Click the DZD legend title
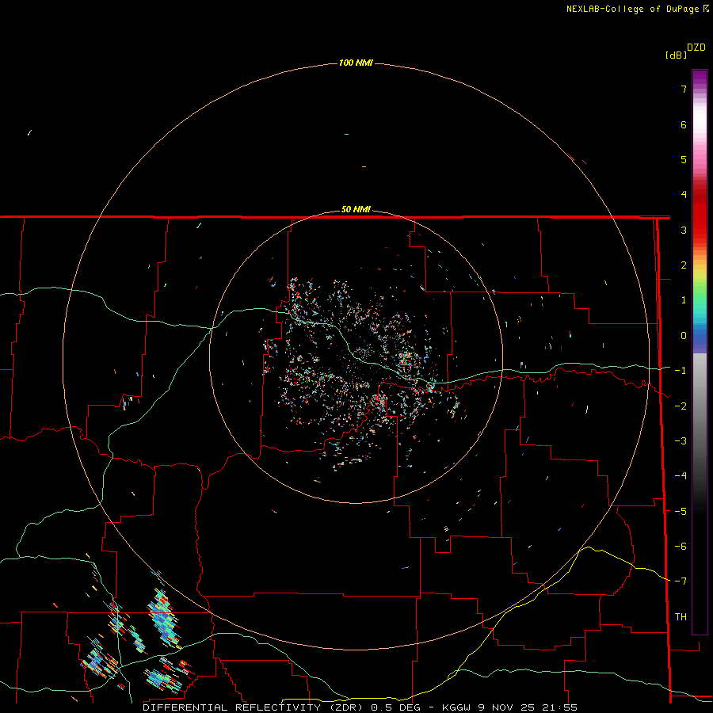 [696, 48]
